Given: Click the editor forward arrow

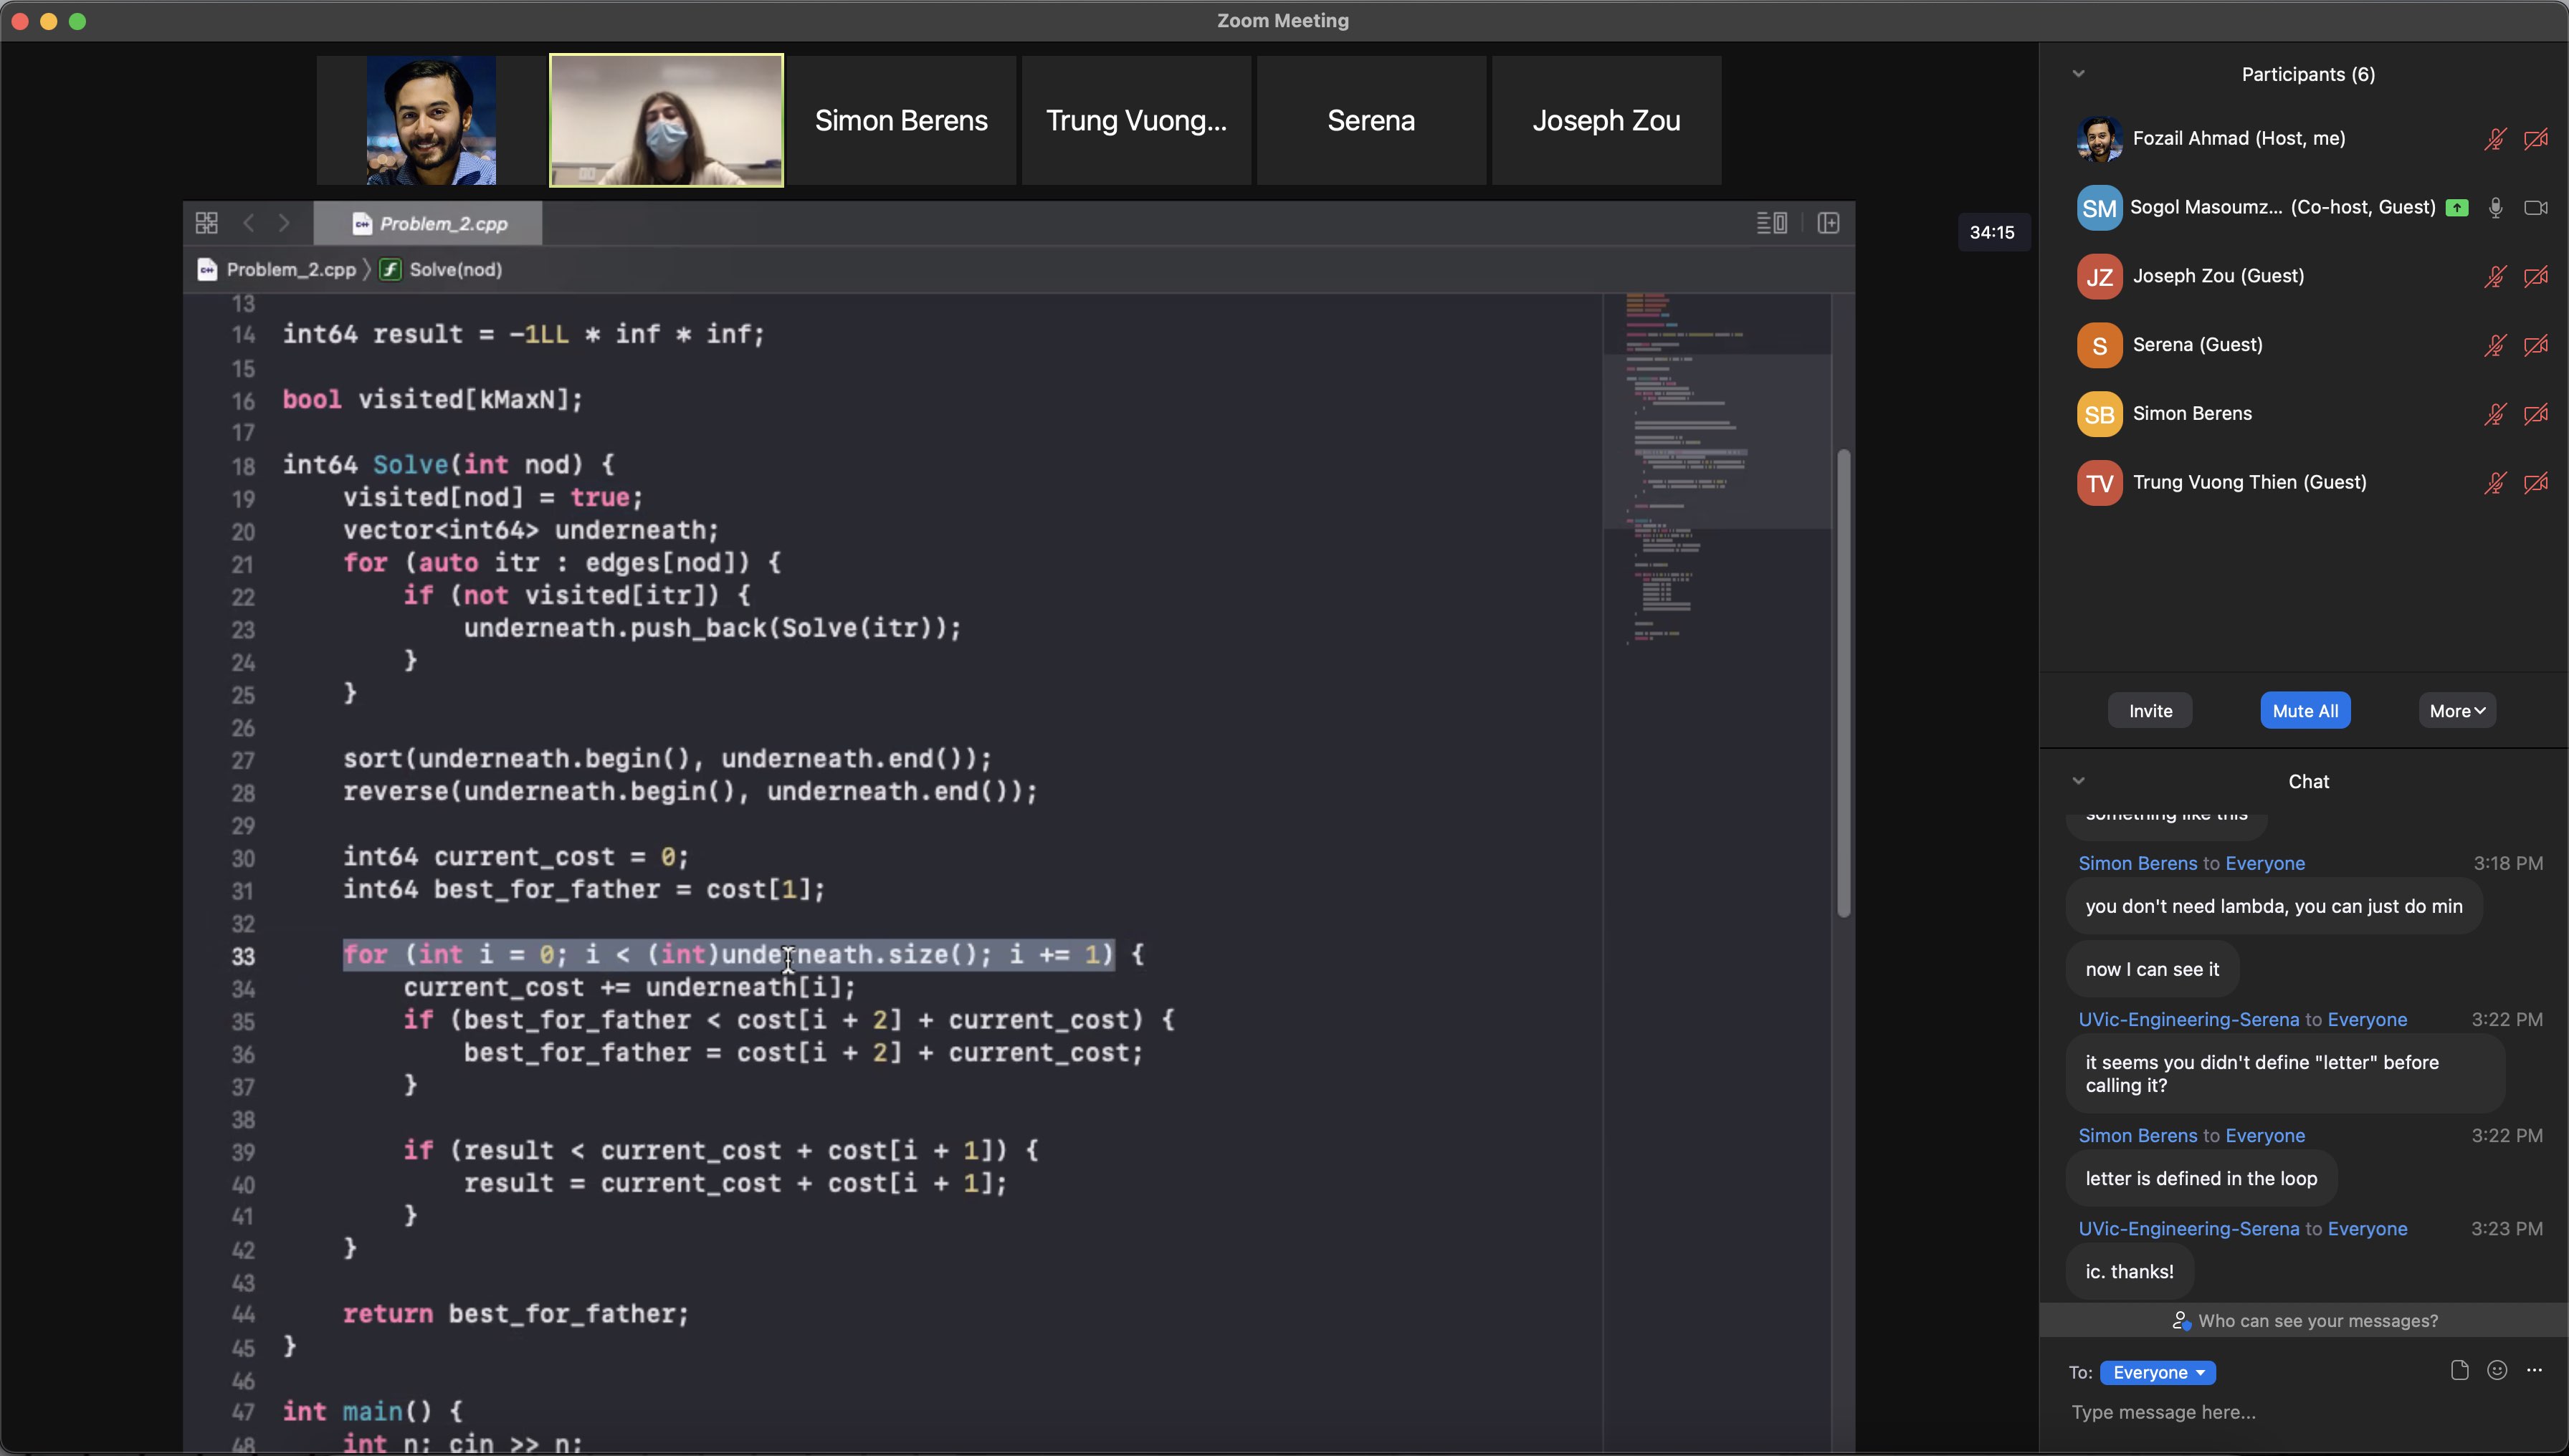Looking at the screenshot, I should coord(284,223).
